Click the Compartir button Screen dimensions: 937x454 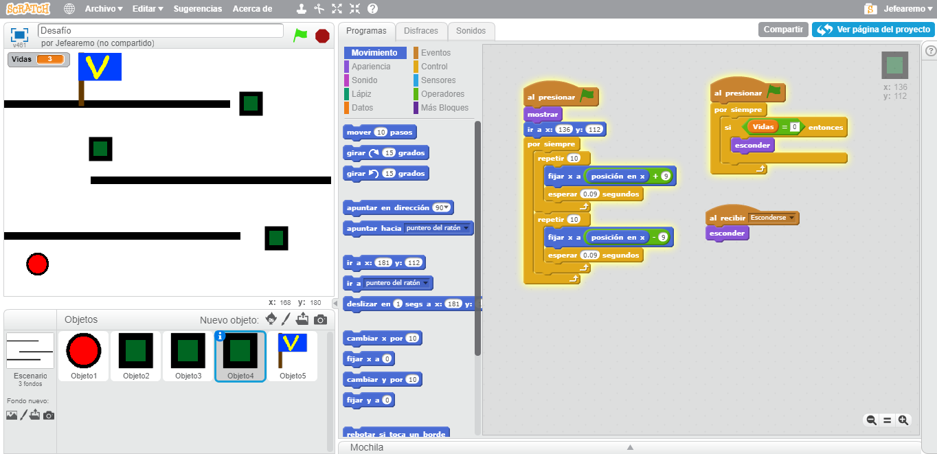pyautogui.click(x=782, y=30)
